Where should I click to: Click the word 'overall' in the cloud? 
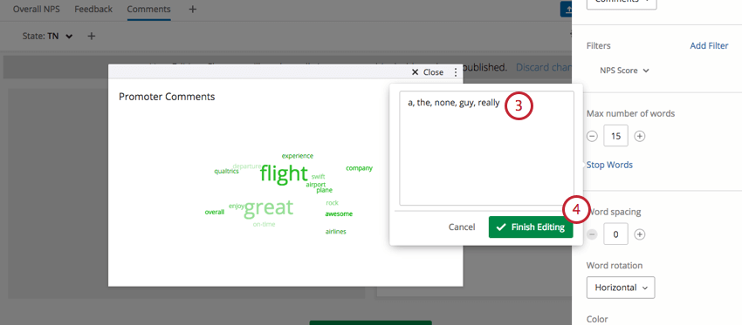pos(215,212)
